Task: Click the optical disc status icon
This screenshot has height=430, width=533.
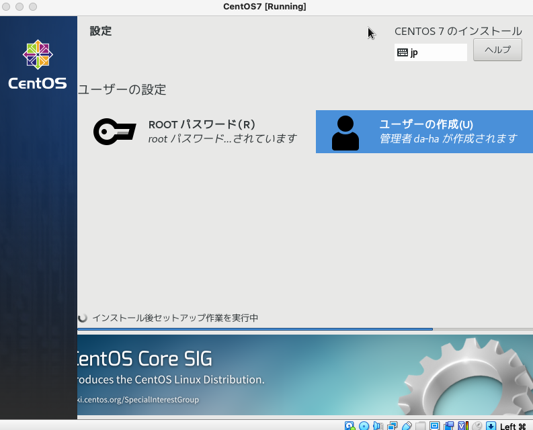Action: pos(364,425)
